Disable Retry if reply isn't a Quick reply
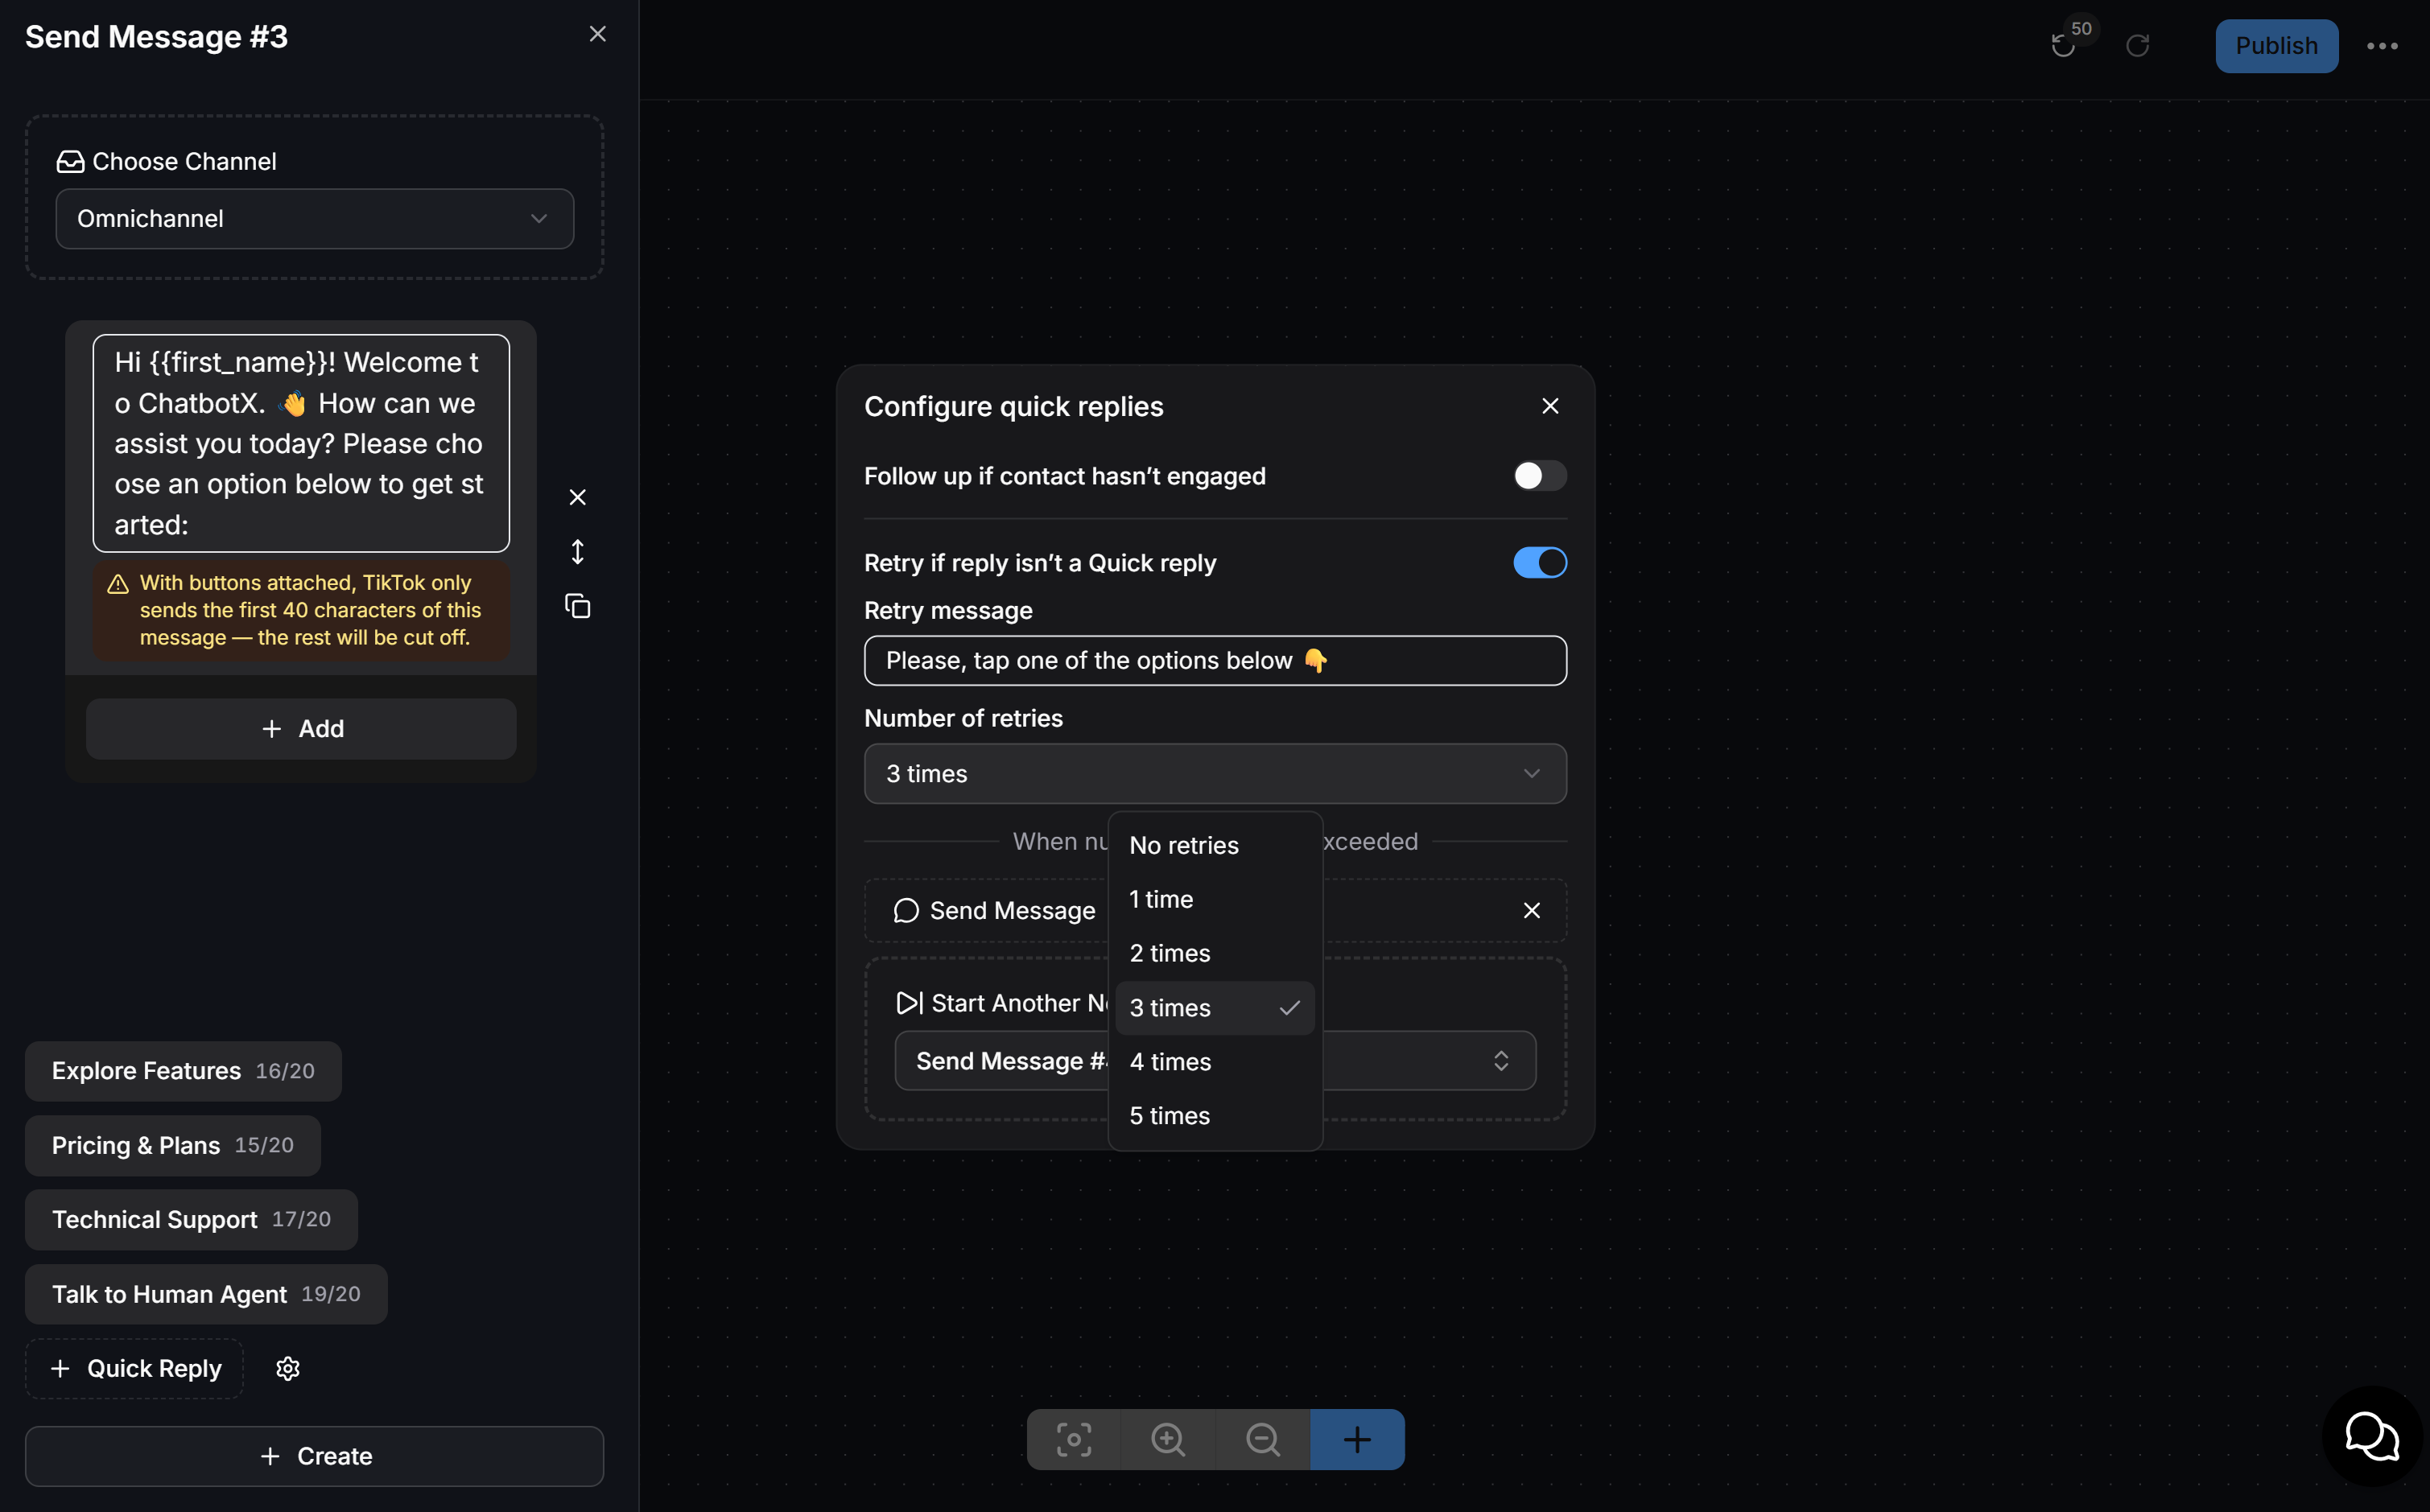 pyautogui.click(x=1540, y=563)
